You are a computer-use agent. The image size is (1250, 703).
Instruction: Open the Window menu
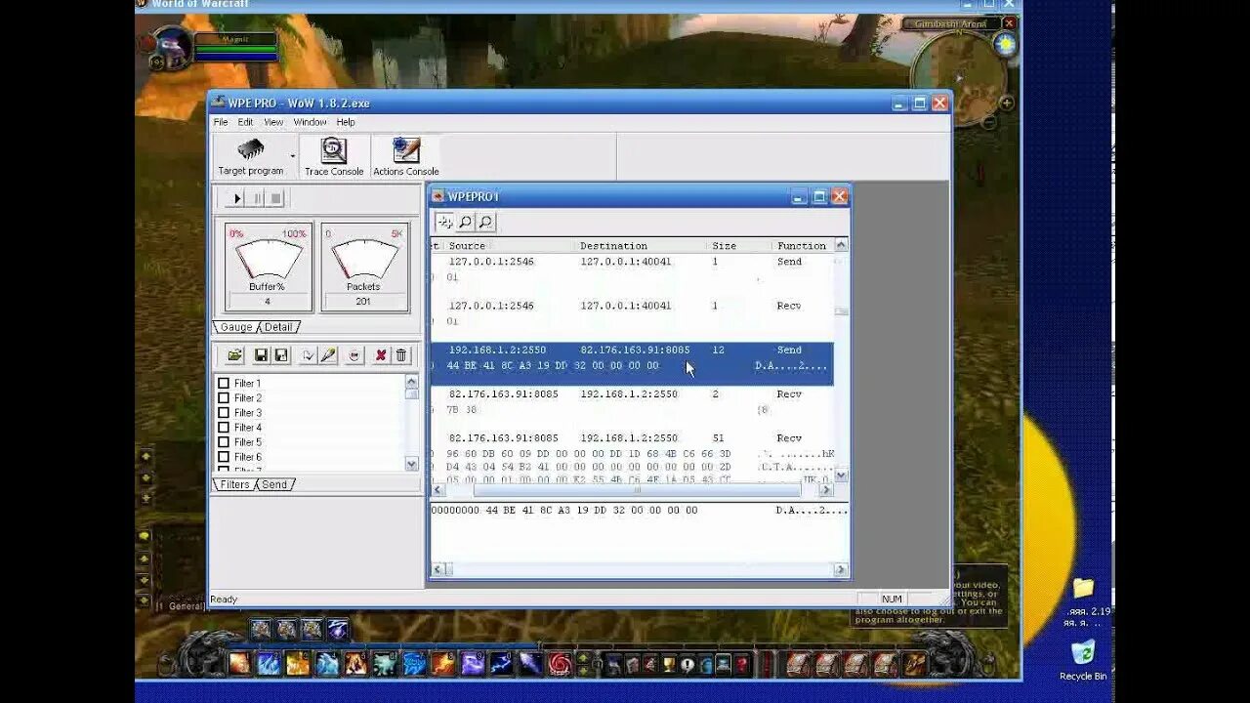(x=310, y=122)
